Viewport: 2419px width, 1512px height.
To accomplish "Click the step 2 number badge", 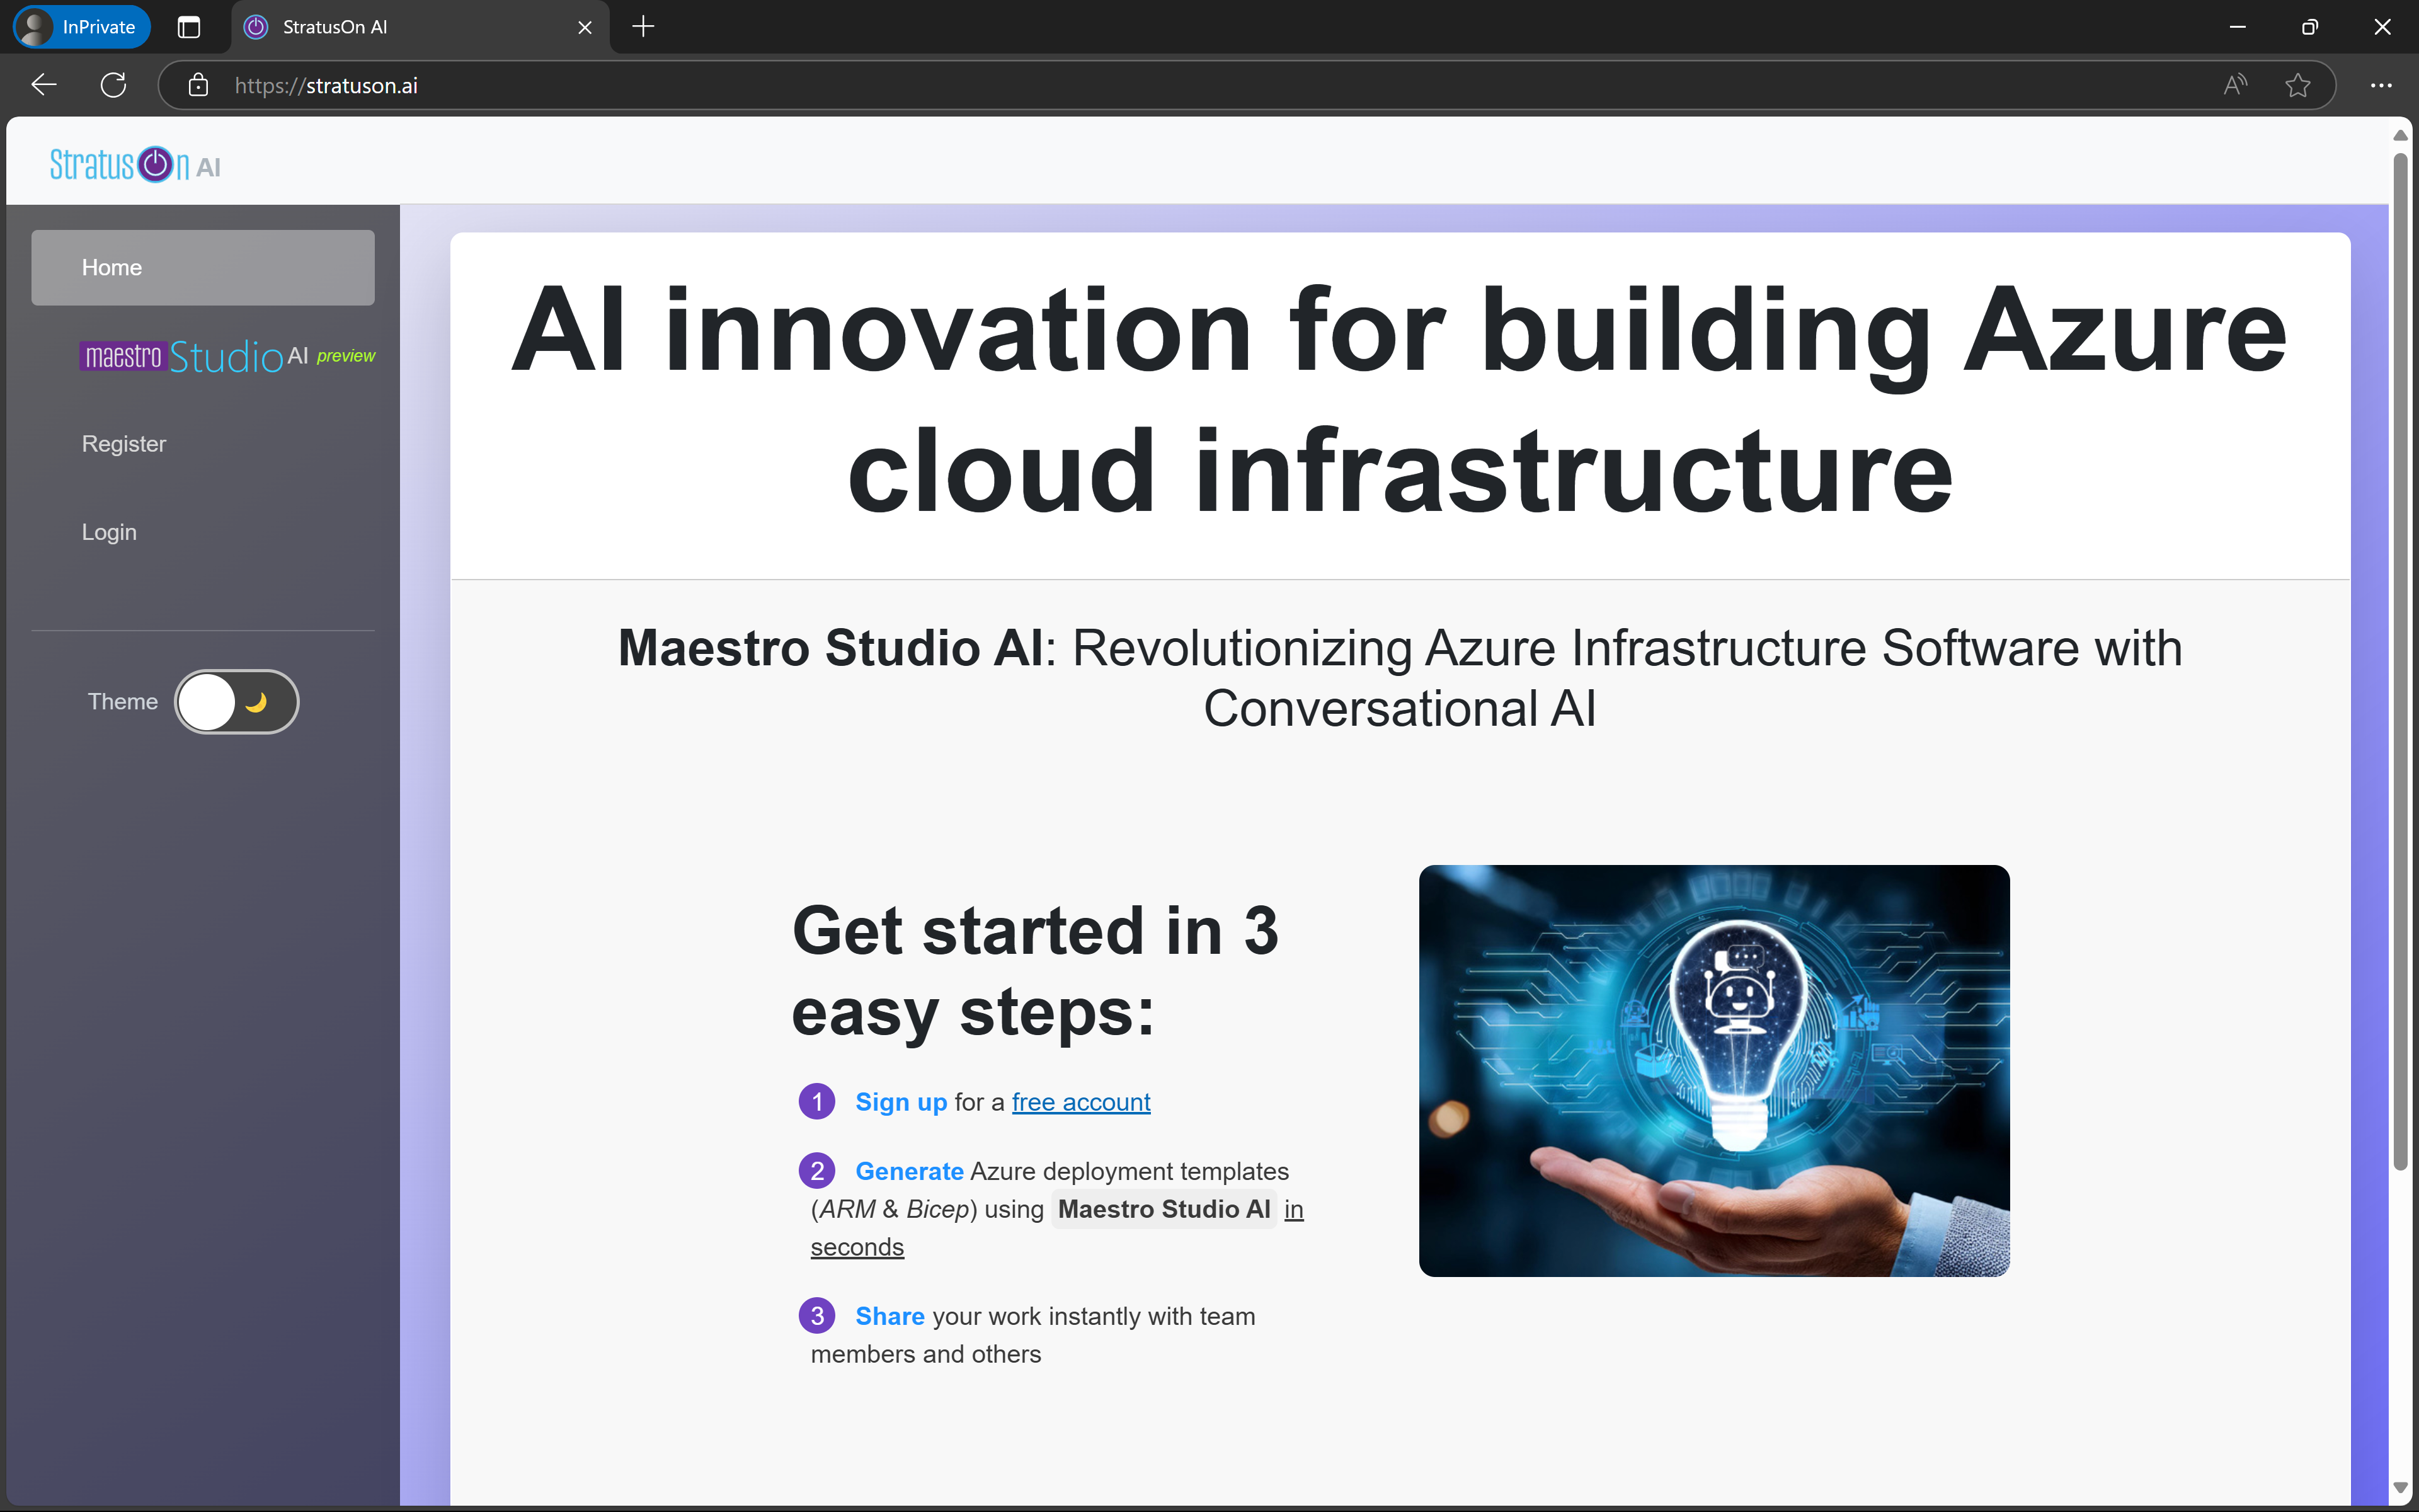I will tap(816, 1170).
